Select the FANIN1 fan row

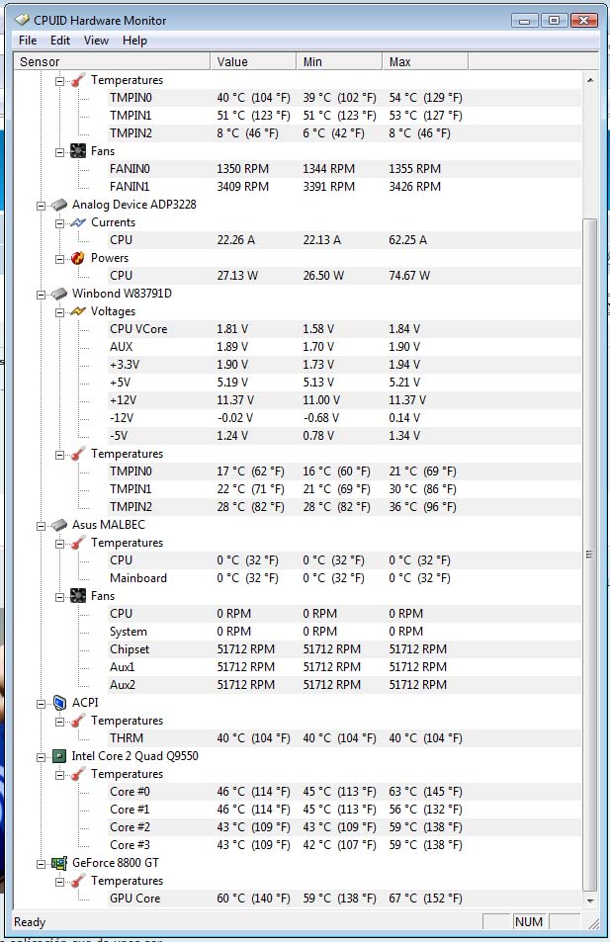coord(344,187)
